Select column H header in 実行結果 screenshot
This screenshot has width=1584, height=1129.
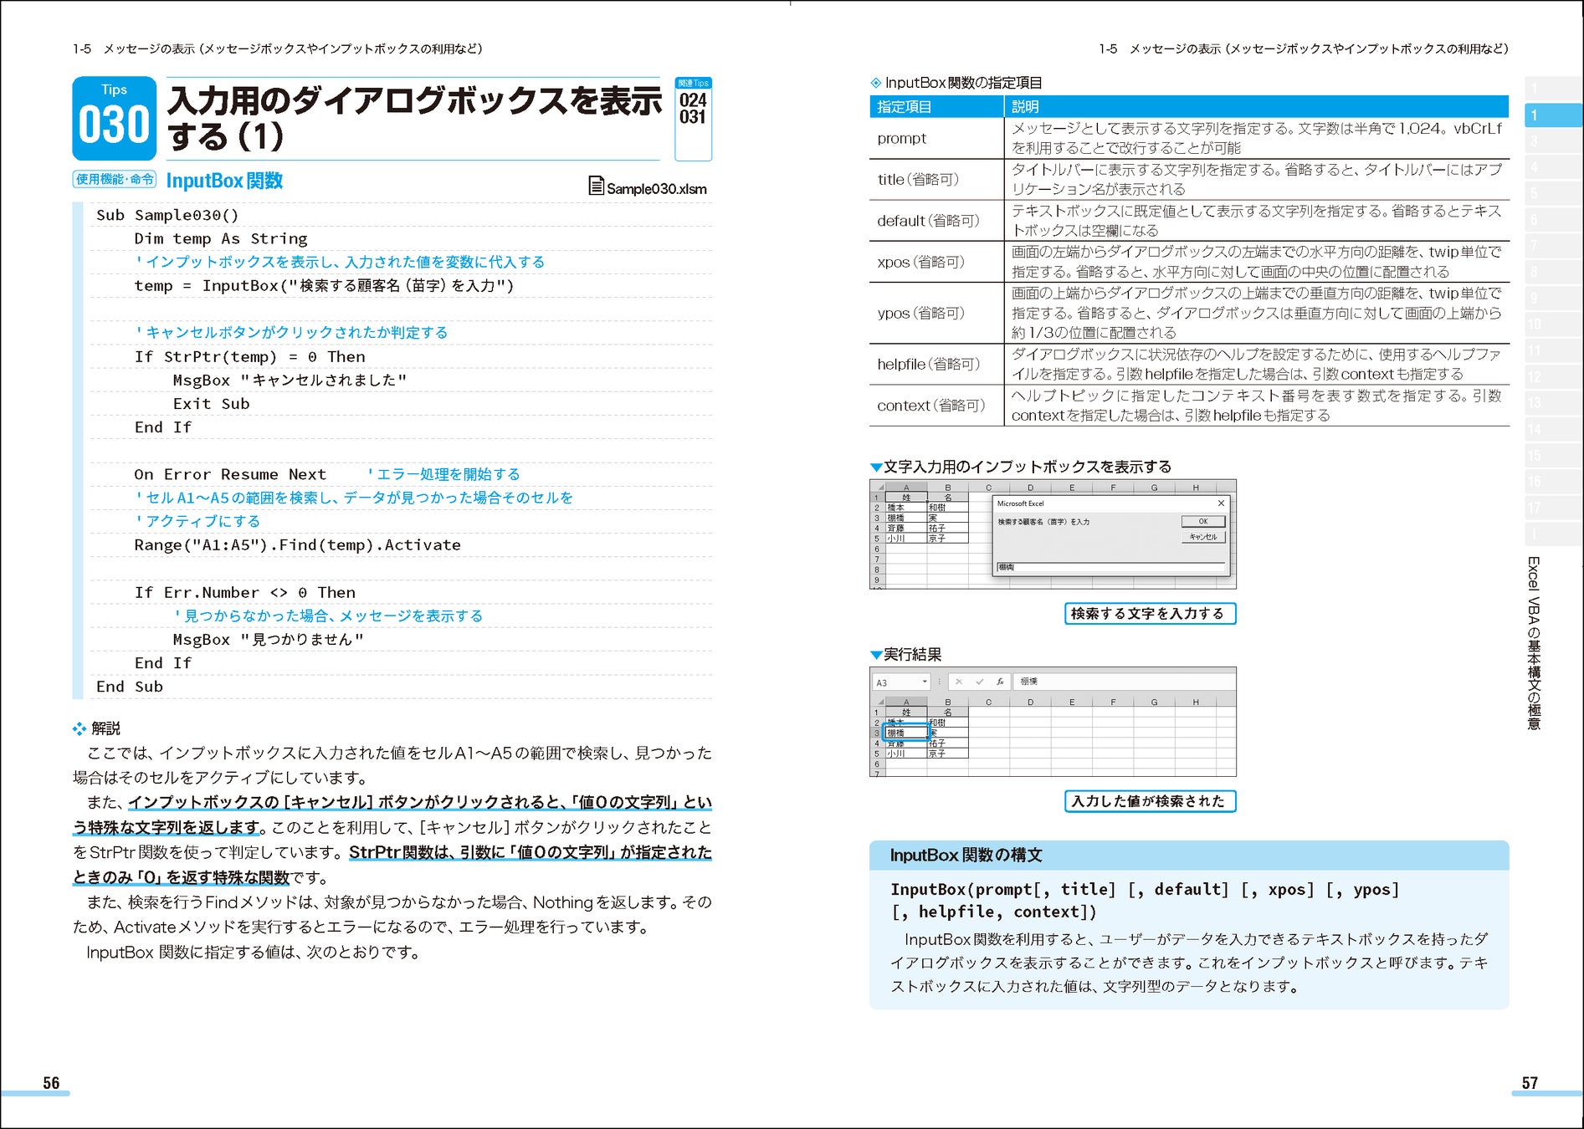1196,702
